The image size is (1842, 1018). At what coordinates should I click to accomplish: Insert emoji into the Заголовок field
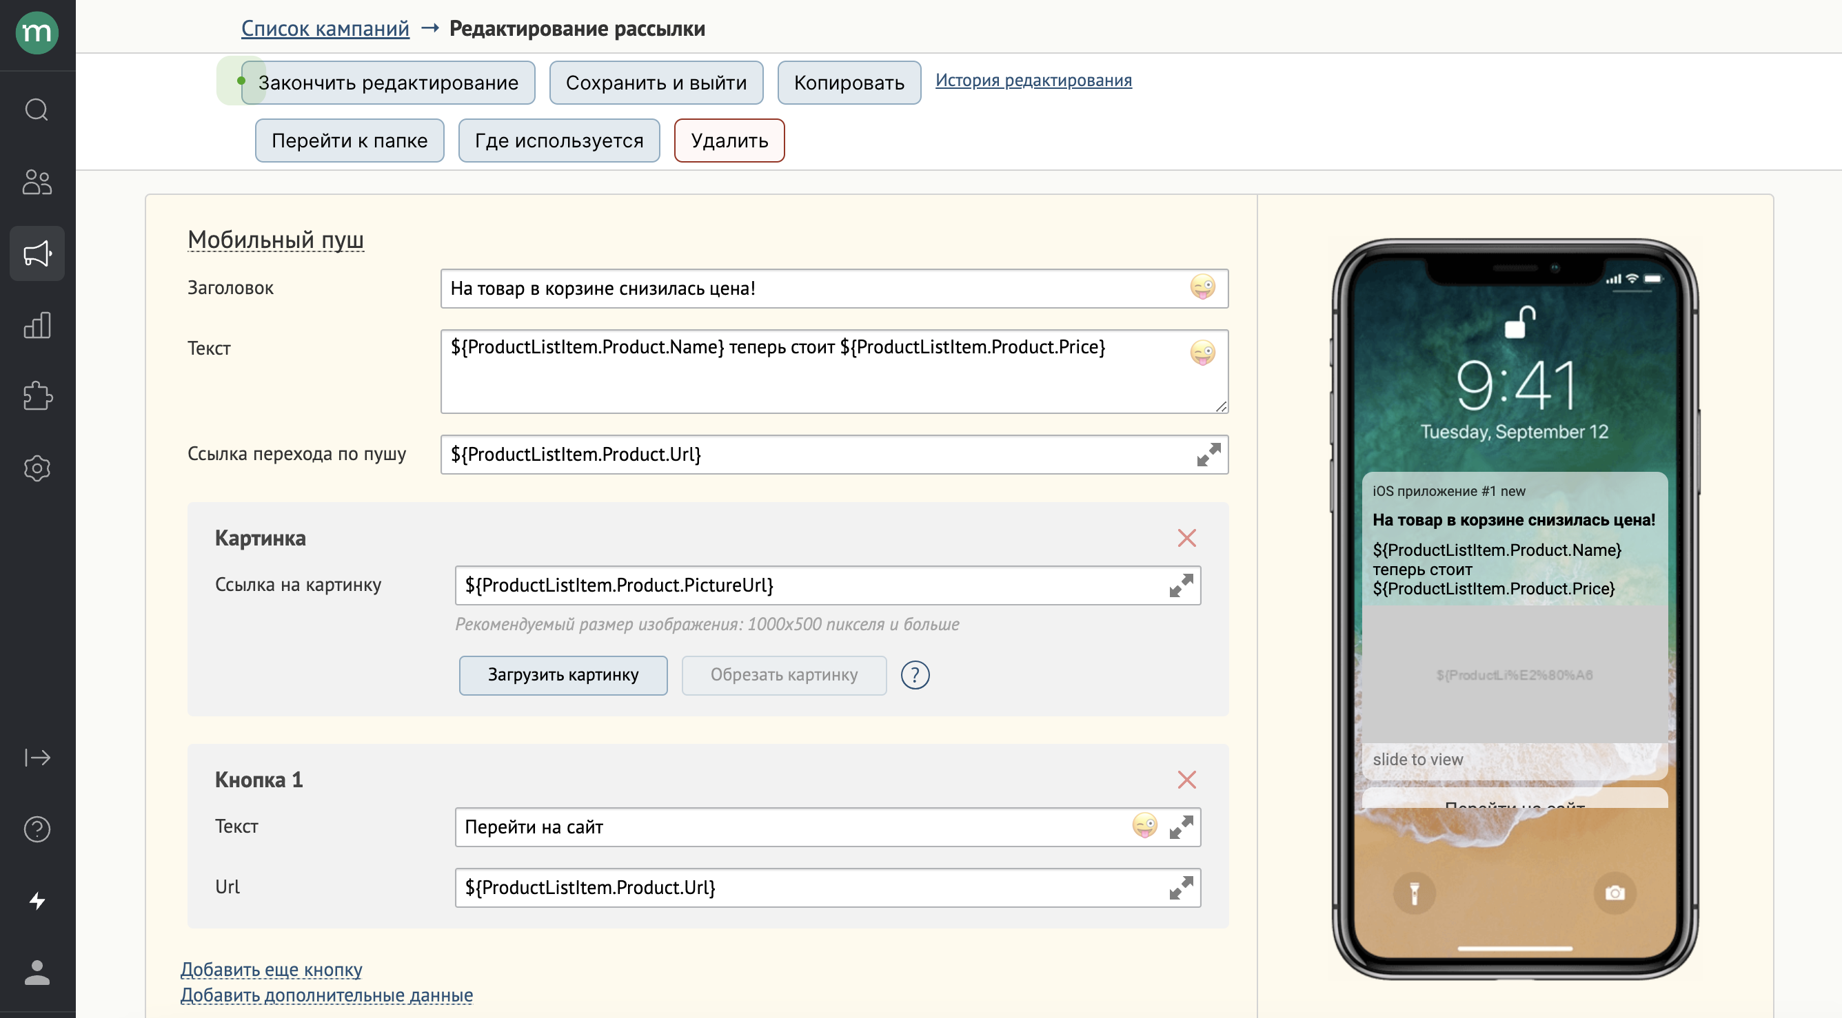[x=1202, y=288]
